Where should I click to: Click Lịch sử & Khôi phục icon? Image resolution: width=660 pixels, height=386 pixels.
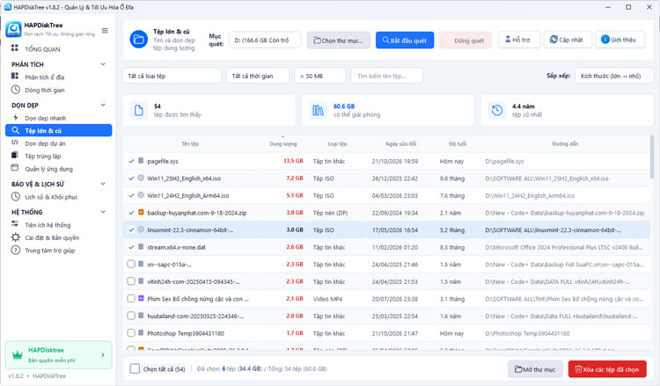coord(16,196)
